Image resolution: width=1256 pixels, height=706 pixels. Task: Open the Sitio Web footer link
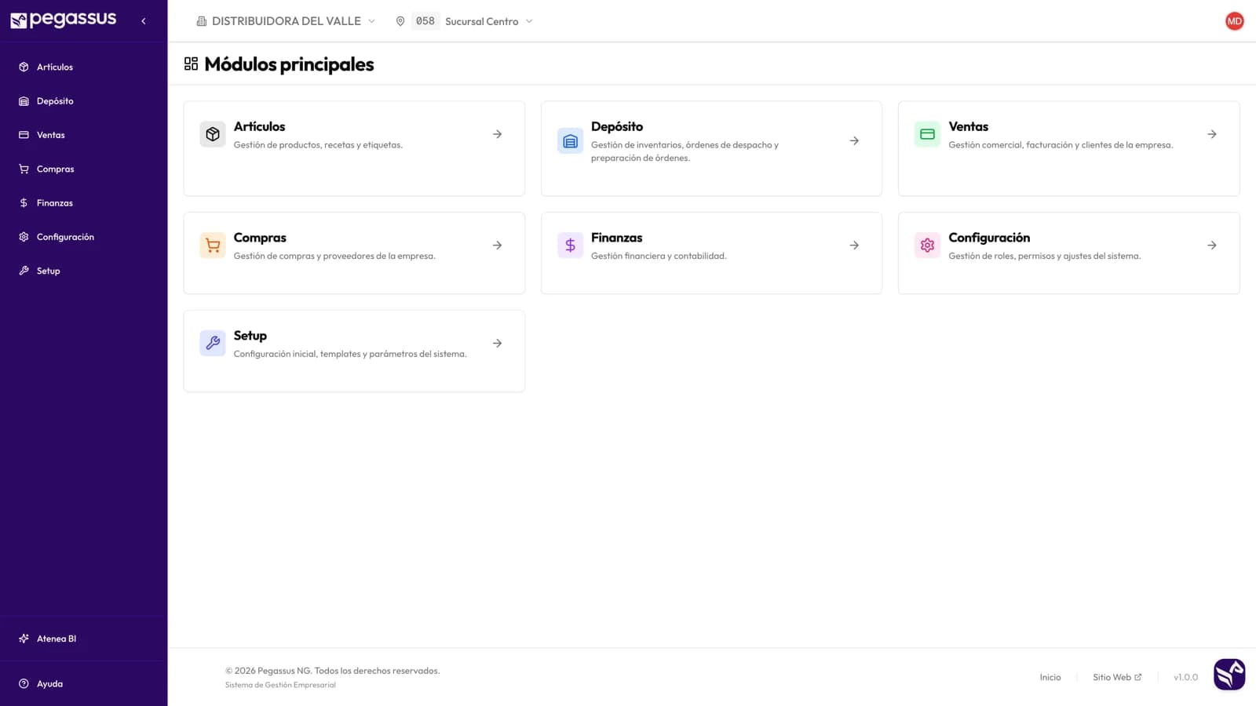click(1117, 677)
